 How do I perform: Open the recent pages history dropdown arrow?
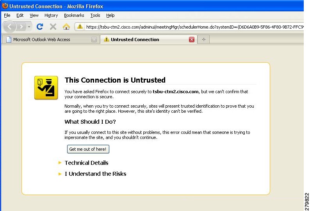coord(29,27)
